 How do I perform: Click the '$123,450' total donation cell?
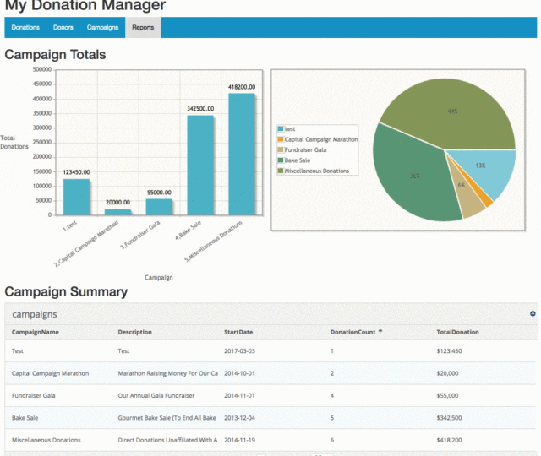click(x=449, y=351)
